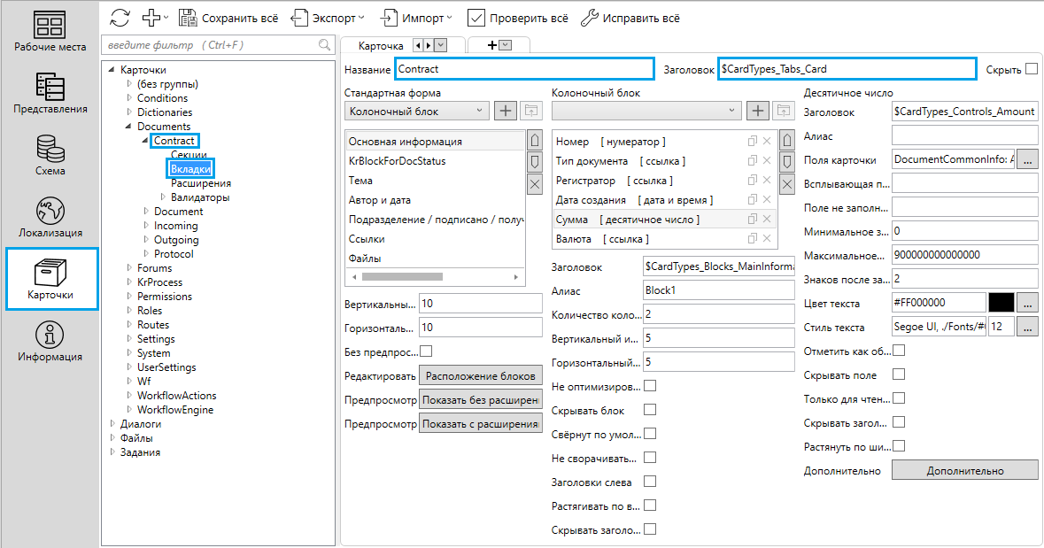Toggle the Скрыть checkbox near the header

click(1031, 69)
